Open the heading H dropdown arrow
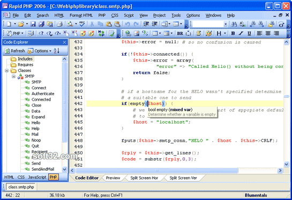Viewport: 292px width, 200px height. pos(225,34)
